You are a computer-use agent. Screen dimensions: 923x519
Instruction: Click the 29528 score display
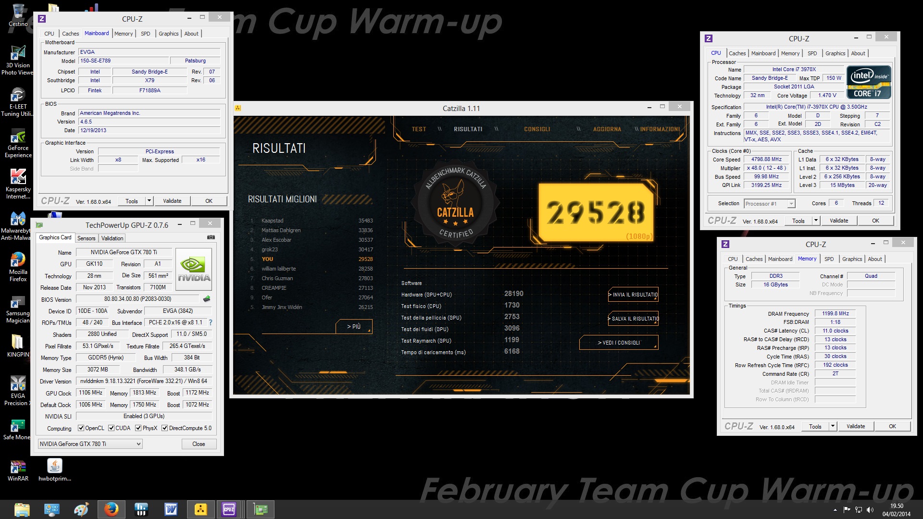pyautogui.click(x=596, y=212)
